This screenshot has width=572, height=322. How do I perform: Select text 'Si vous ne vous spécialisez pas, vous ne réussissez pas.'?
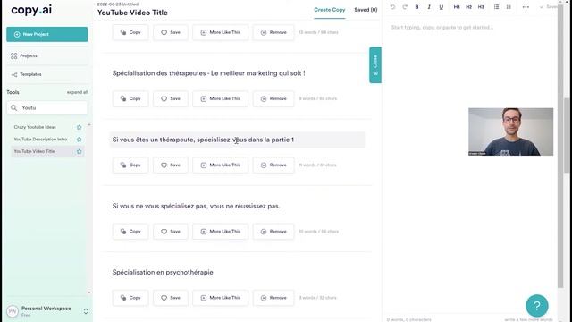pos(197,206)
